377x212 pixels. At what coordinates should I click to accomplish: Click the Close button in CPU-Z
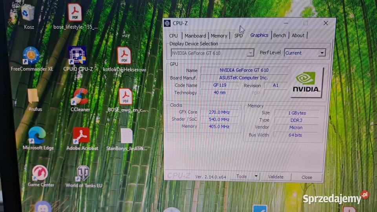point(307,177)
